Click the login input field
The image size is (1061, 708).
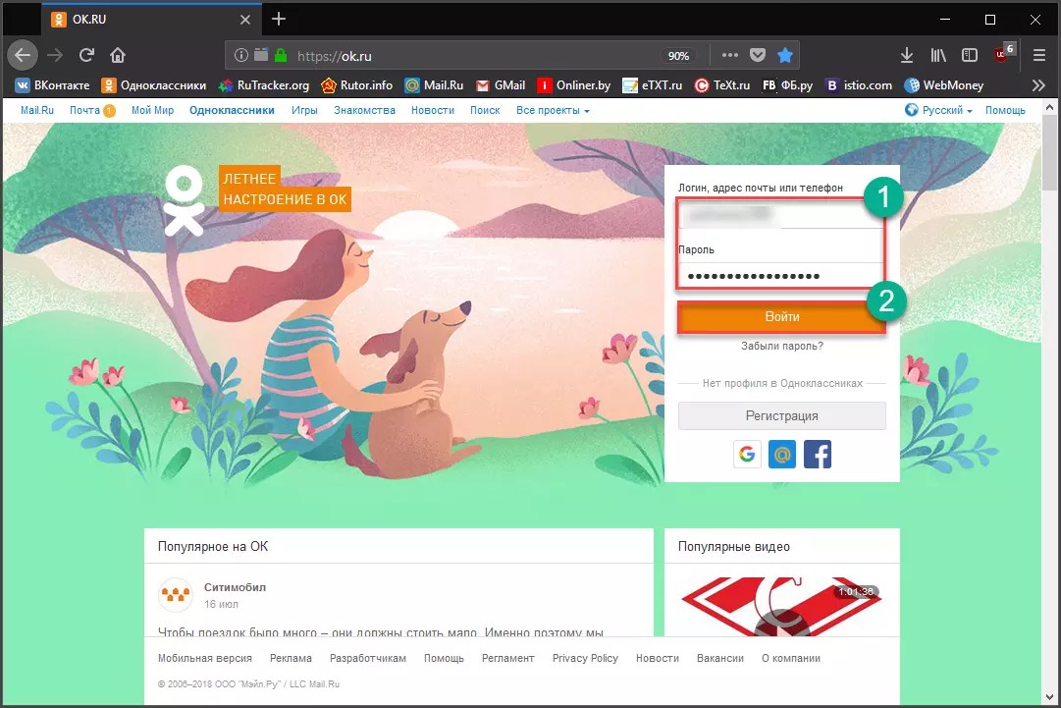(780, 215)
